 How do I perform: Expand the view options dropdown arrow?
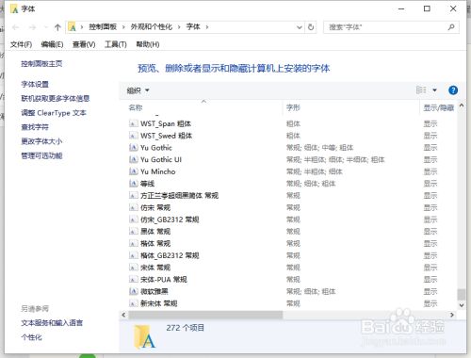coord(435,90)
